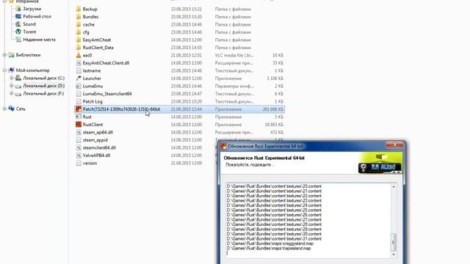Click the hapisisland.map log line
The width and height of the screenshot is (470, 264).
269,249
